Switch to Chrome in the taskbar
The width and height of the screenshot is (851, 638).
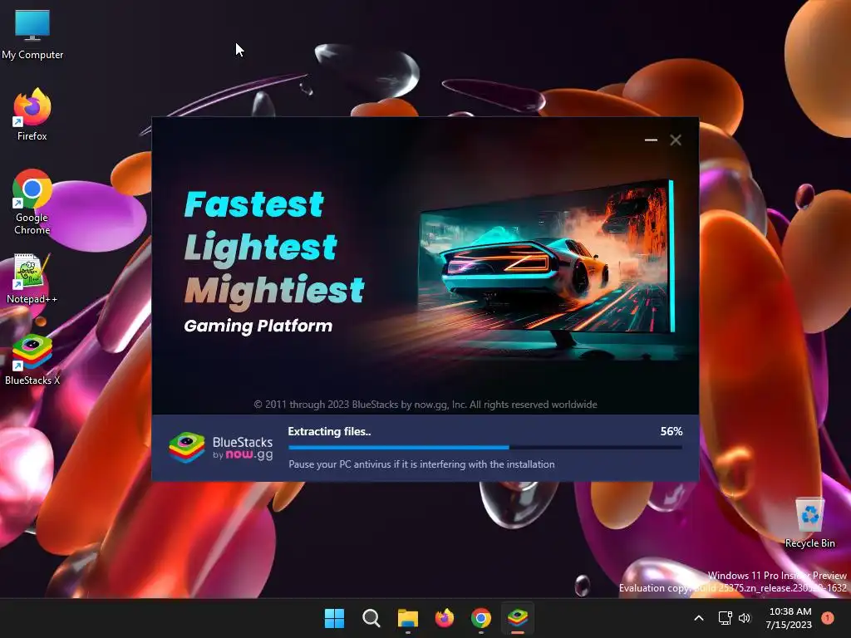click(481, 618)
